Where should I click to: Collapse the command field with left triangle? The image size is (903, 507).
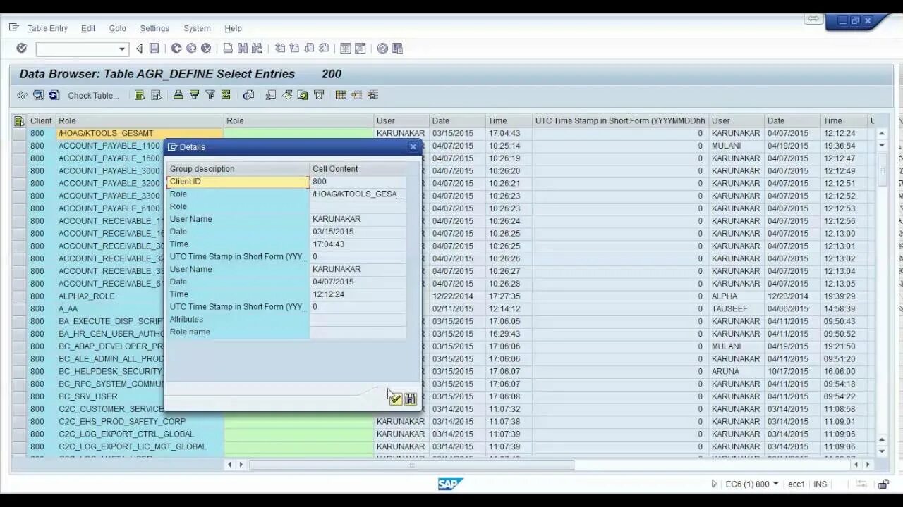(139, 49)
